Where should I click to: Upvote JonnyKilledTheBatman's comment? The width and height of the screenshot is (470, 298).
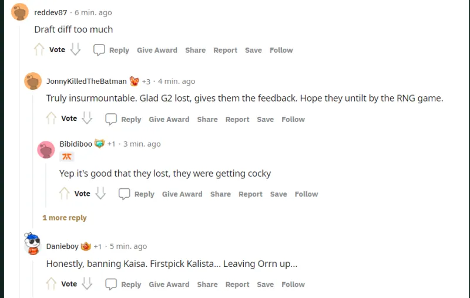click(51, 119)
